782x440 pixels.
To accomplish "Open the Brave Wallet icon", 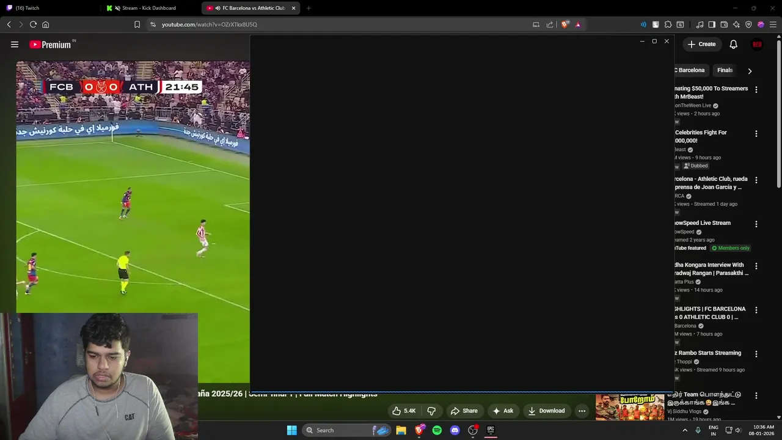I will coord(724,24).
